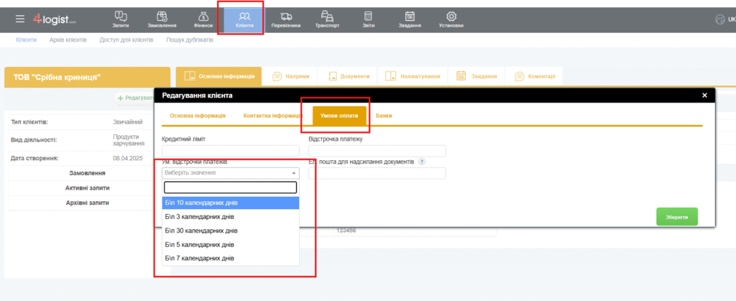Click the green Зберегти button
This screenshot has width=736, height=301.
[676, 216]
